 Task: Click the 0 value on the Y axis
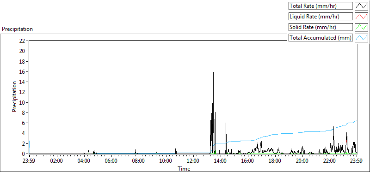point(24,154)
